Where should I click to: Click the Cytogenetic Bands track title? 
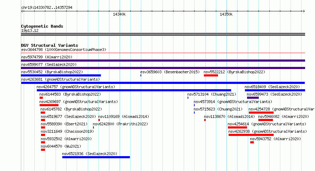point(42,26)
